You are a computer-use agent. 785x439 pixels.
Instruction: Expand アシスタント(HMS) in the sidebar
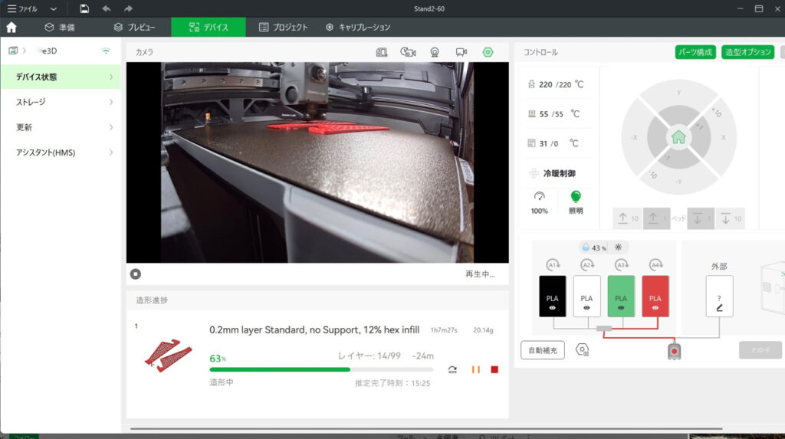click(x=61, y=152)
